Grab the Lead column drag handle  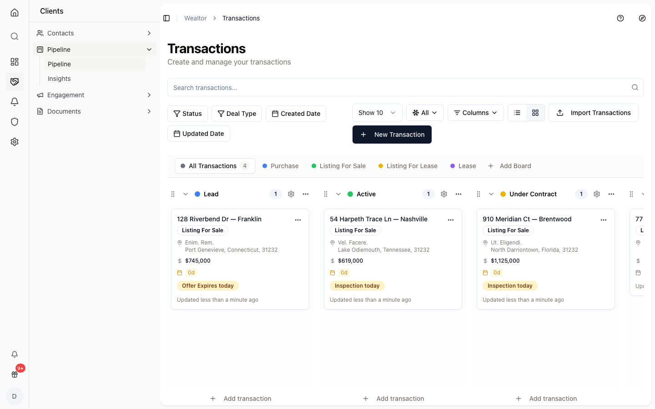tap(173, 194)
